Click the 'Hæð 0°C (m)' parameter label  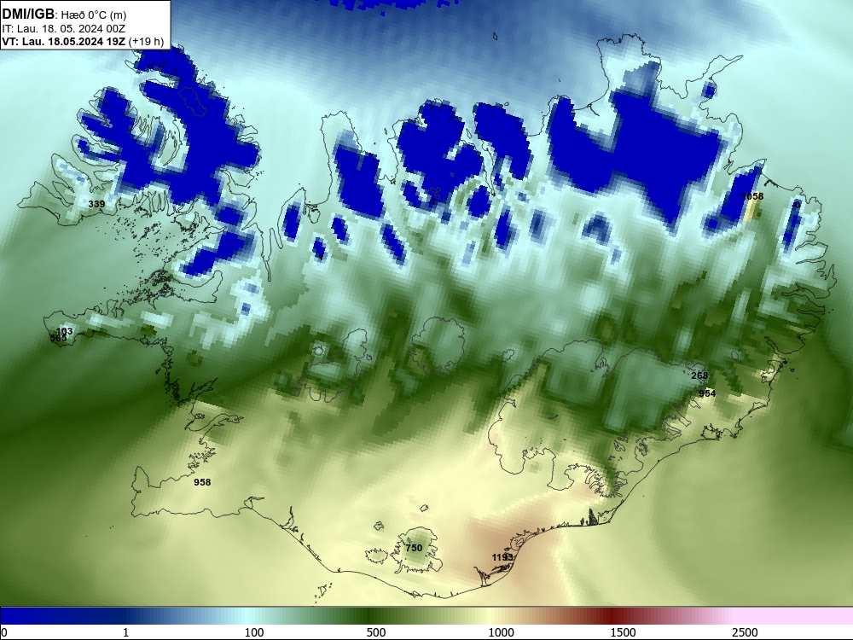click(94, 15)
